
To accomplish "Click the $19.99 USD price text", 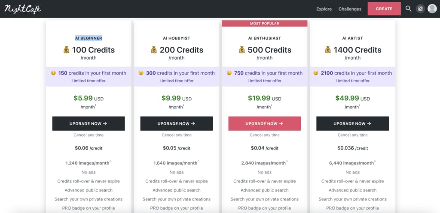I will [x=265, y=99].
